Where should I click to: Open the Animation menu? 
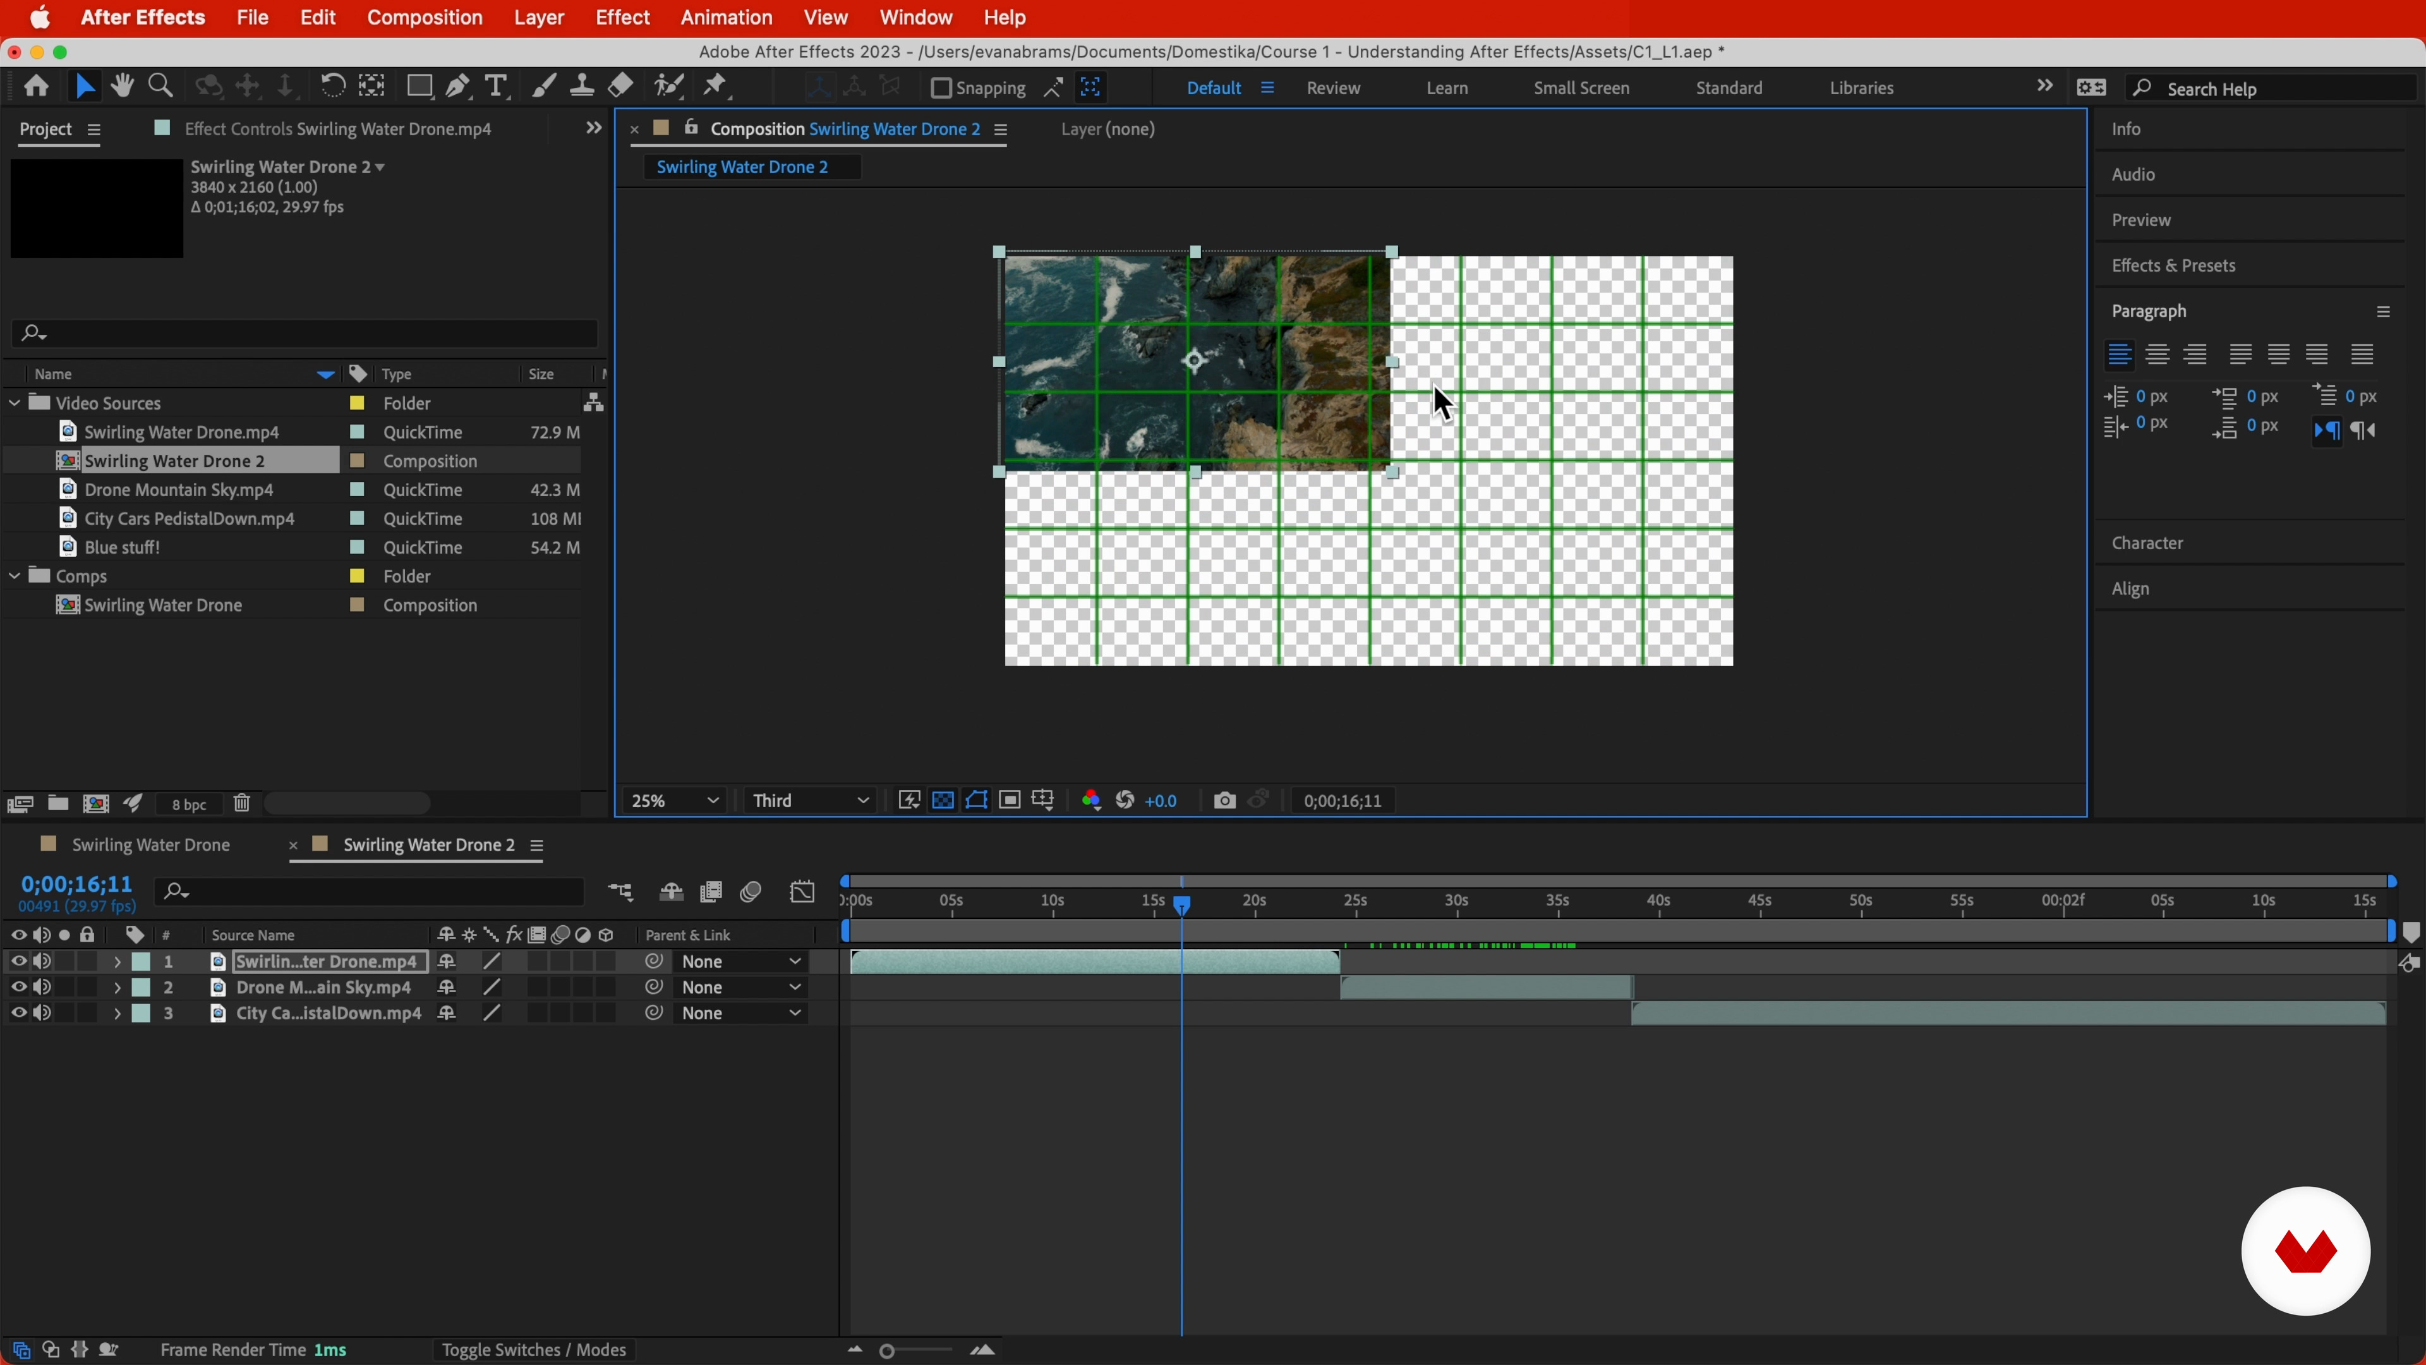(726, 17)
